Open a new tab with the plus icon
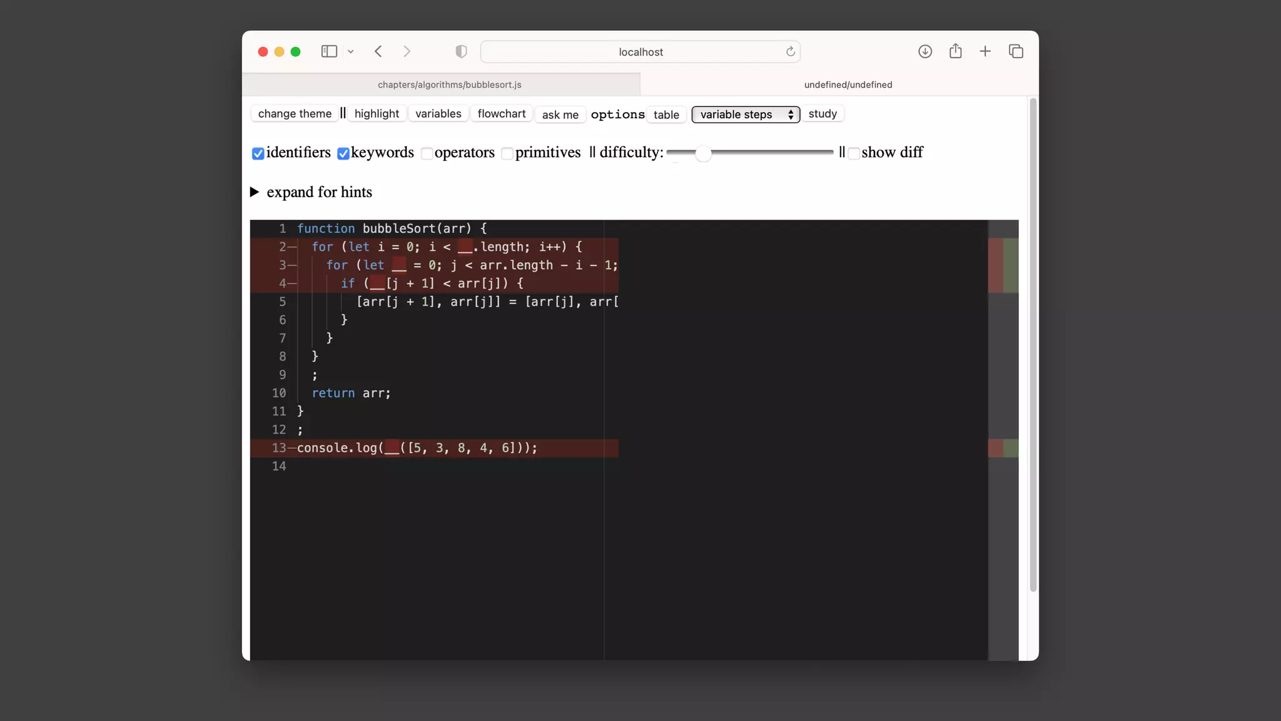This screenshot has height=721, width=1281. click(985, 51)
